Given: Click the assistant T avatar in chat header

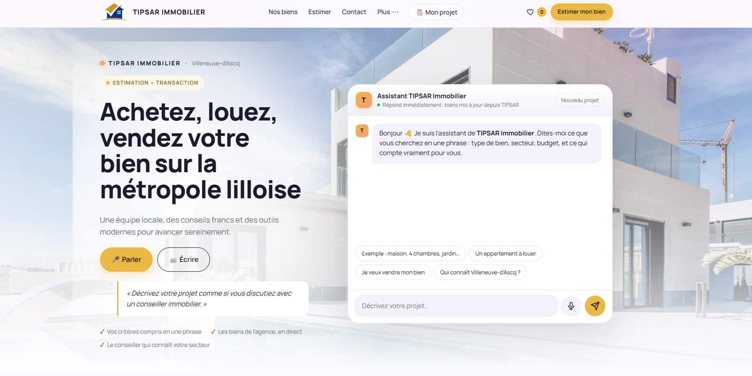Looking at the screenshot, I should [x=364, y=100].
